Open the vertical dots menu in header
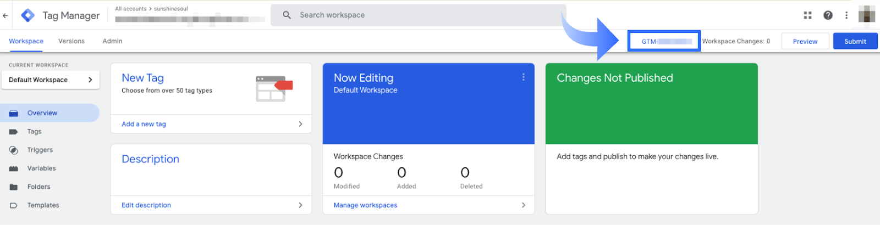The width and height of the screenshot is (880, 225). click(x=846, y=15)
